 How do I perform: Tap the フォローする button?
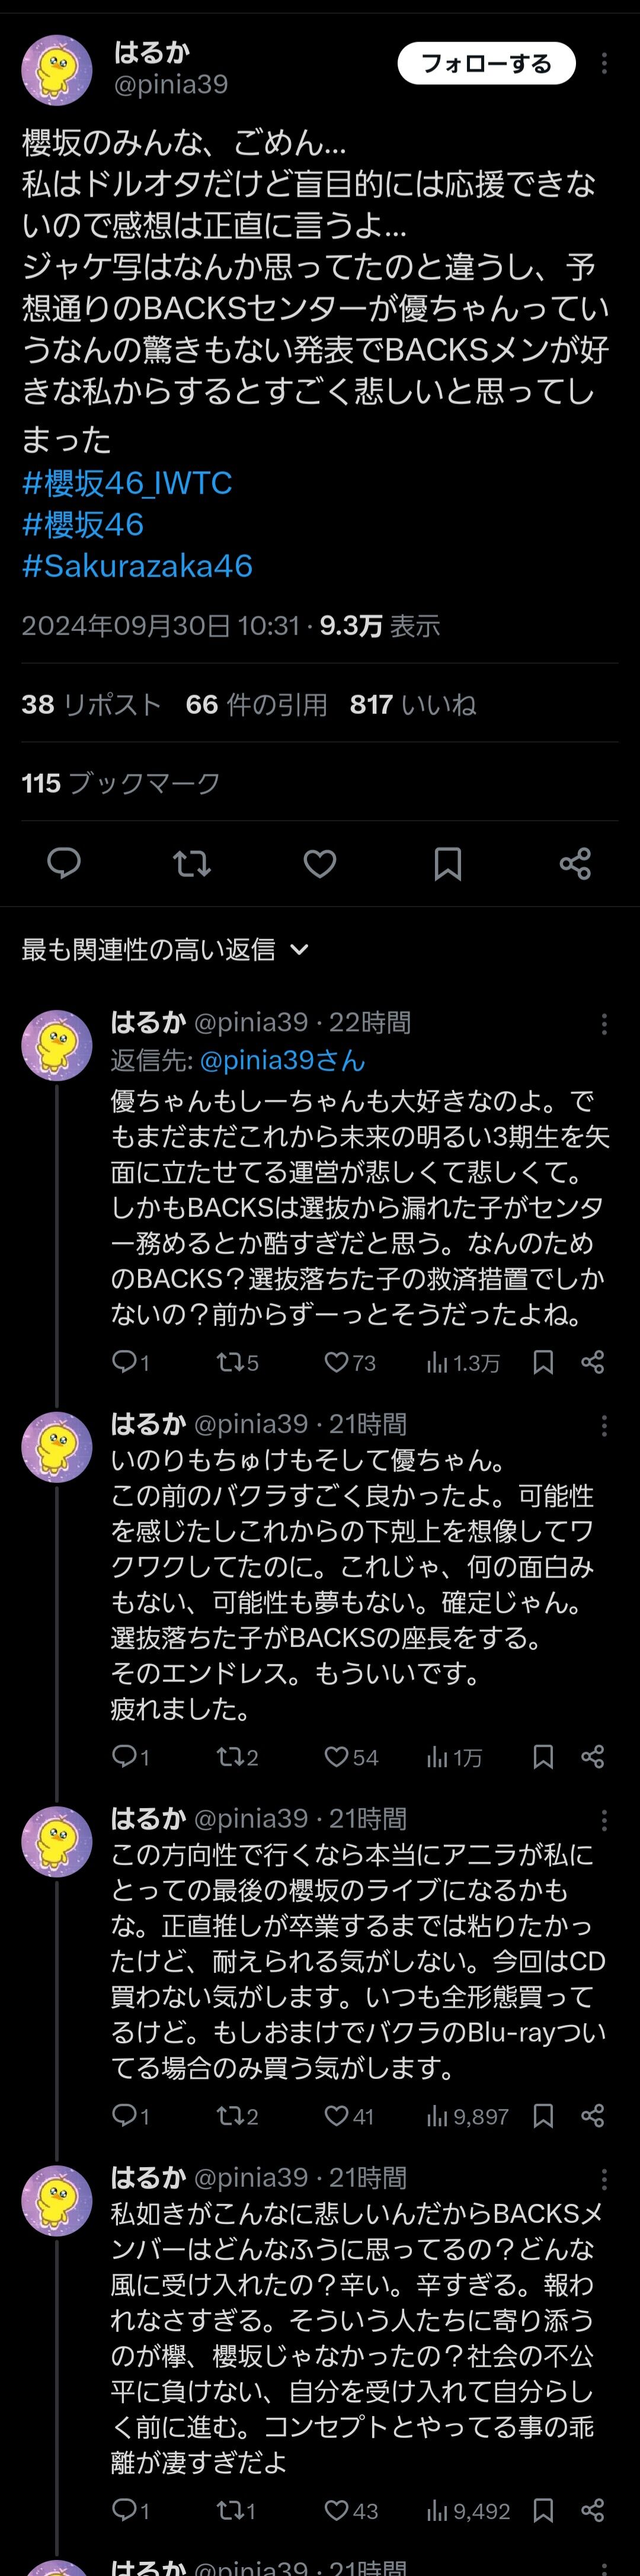pyautogui.click(x=486, y=64)
